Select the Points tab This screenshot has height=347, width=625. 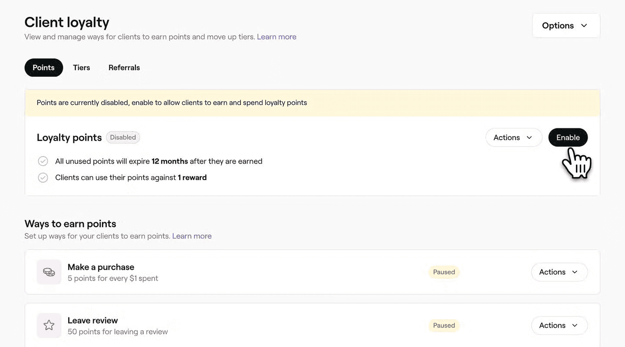44,68
